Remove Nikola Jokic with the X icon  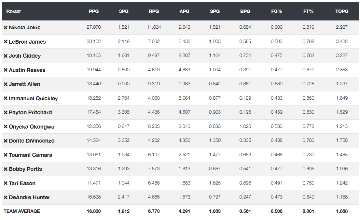click(5, 28)
